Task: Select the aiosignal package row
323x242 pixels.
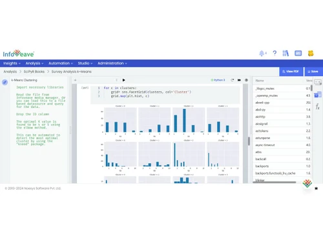Action: coord(282,124)
